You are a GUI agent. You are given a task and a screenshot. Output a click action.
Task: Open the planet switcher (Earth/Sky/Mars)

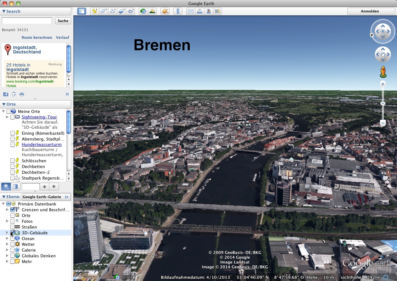point(165,11)
